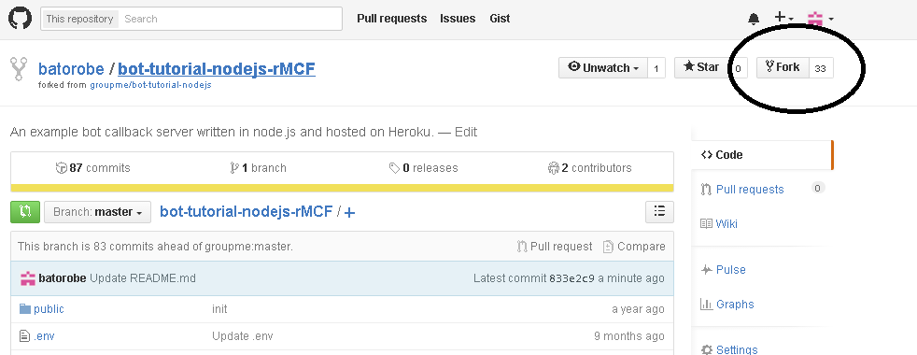
Task: Click bot-tutorial-nodejs-rMCF breadcrumb path link
Action: 247,212
